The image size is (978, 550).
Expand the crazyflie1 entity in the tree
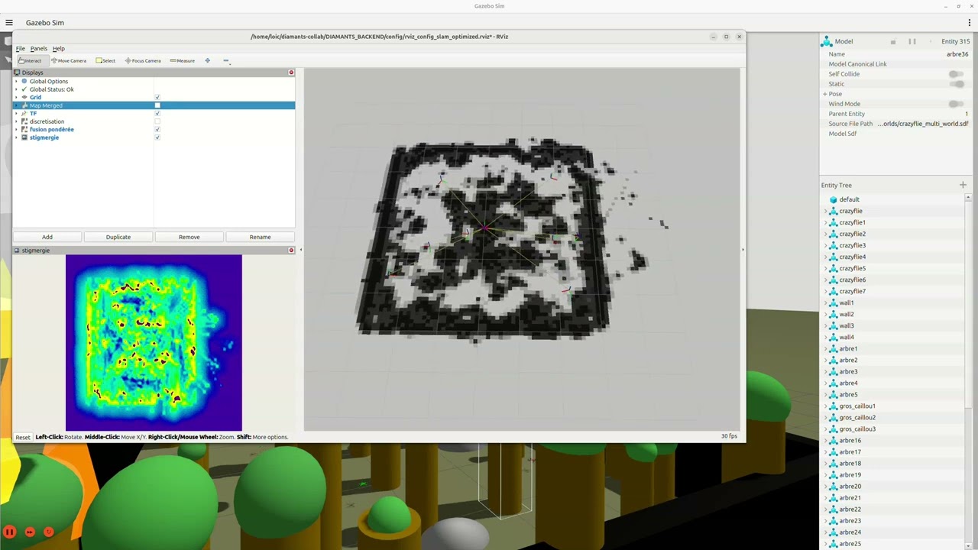(x=824, y=222)
